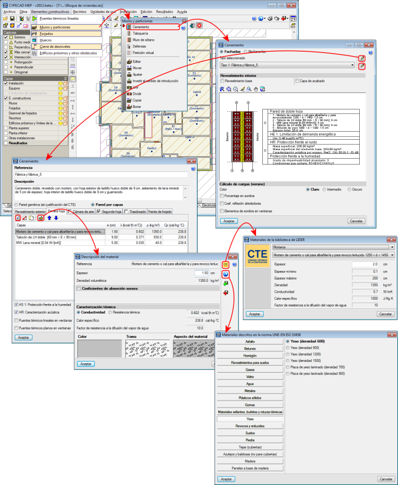Click the help icon in Muros y particiones panel

[183, 28]
